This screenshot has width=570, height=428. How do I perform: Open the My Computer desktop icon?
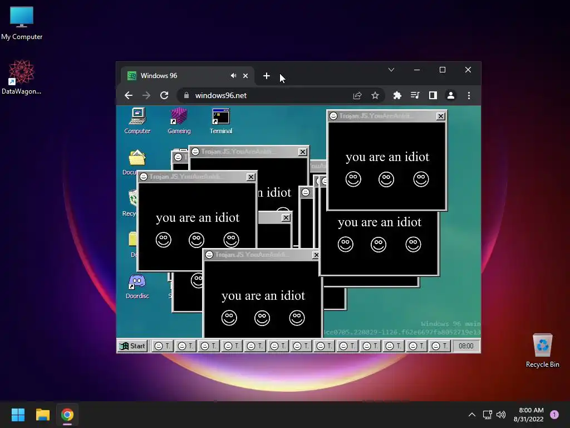click(x=22, y=23)
